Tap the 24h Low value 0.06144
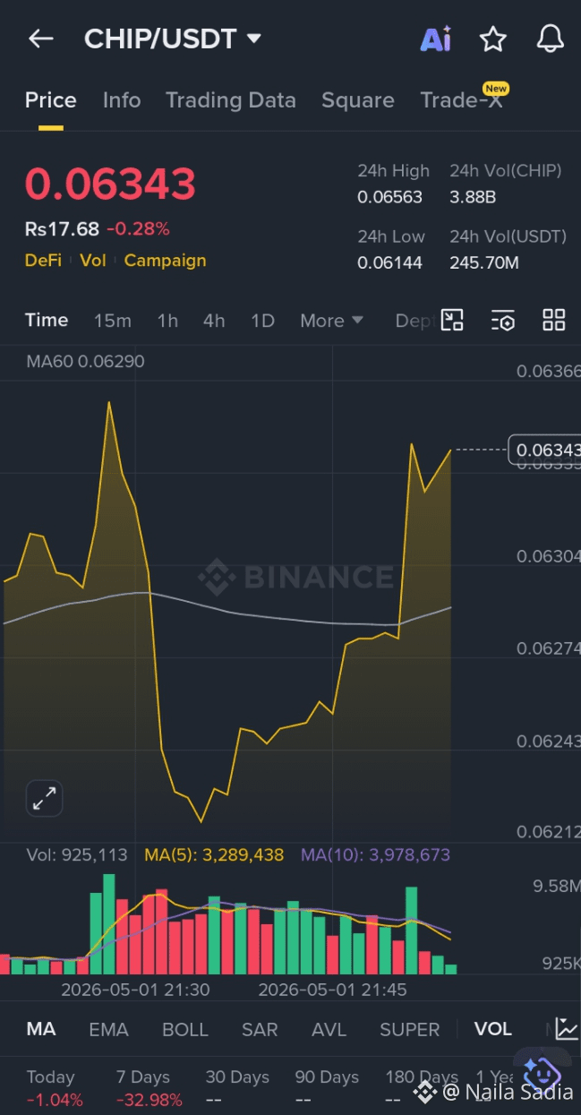581x1115 pixels. pos(390,262)
